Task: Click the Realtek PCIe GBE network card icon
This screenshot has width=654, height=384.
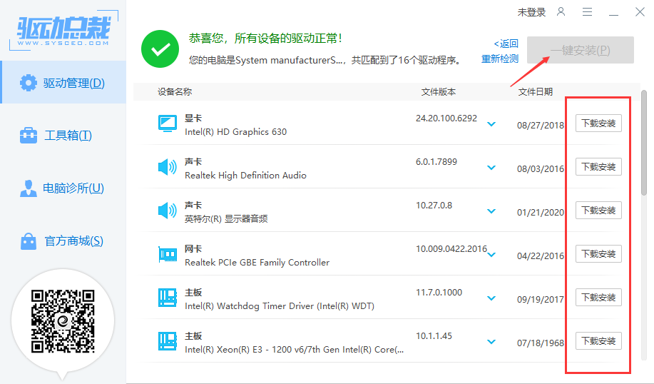Action: click(x=167, y=254)
